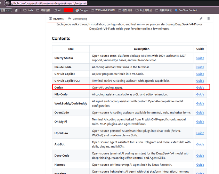
Task: Open the Google bookmark
Action: point(82,10)
